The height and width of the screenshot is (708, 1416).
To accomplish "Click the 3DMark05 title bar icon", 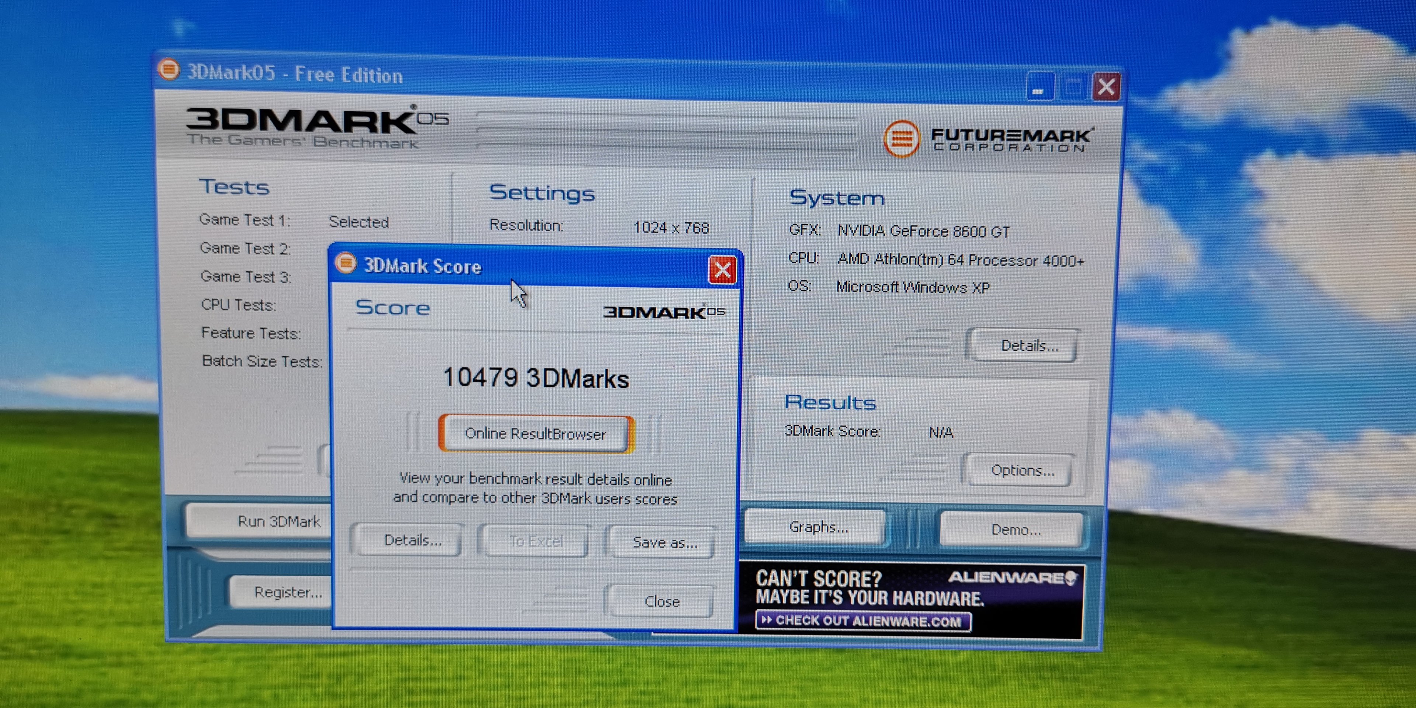I will [169, 70].
